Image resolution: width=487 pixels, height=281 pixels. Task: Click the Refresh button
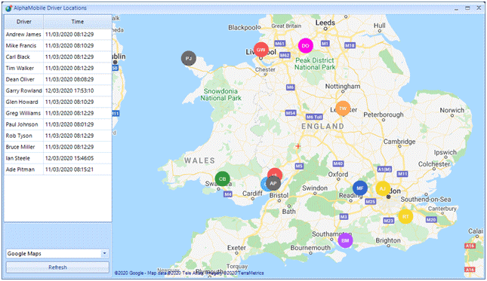(x=57, y=267)
